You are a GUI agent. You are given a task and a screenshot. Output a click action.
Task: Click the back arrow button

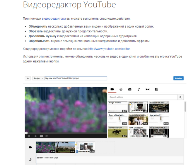point(28,78)
